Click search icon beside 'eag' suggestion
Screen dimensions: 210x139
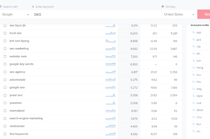[x=193, y=89]
